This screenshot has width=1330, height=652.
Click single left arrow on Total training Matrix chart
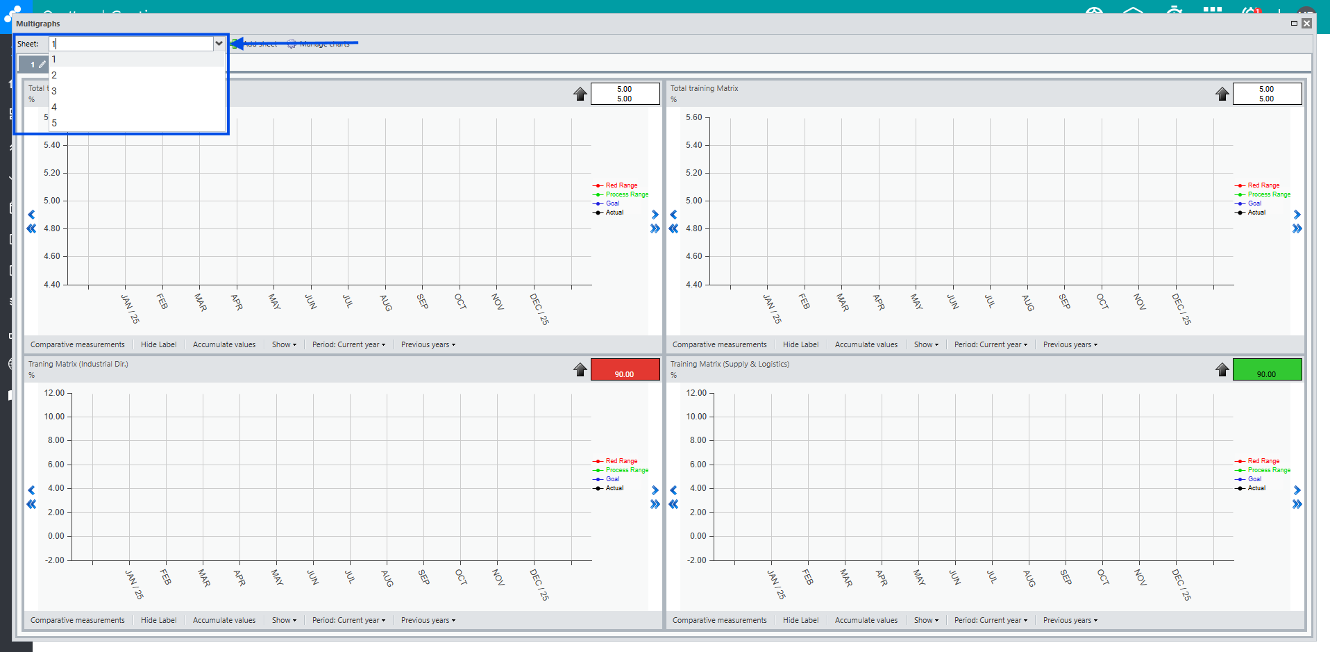click(673, 215)
